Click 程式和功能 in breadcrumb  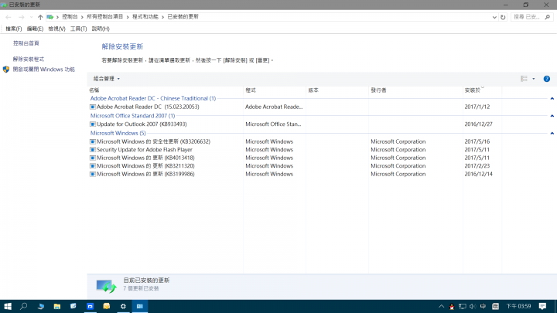click(x=145, y=17)
